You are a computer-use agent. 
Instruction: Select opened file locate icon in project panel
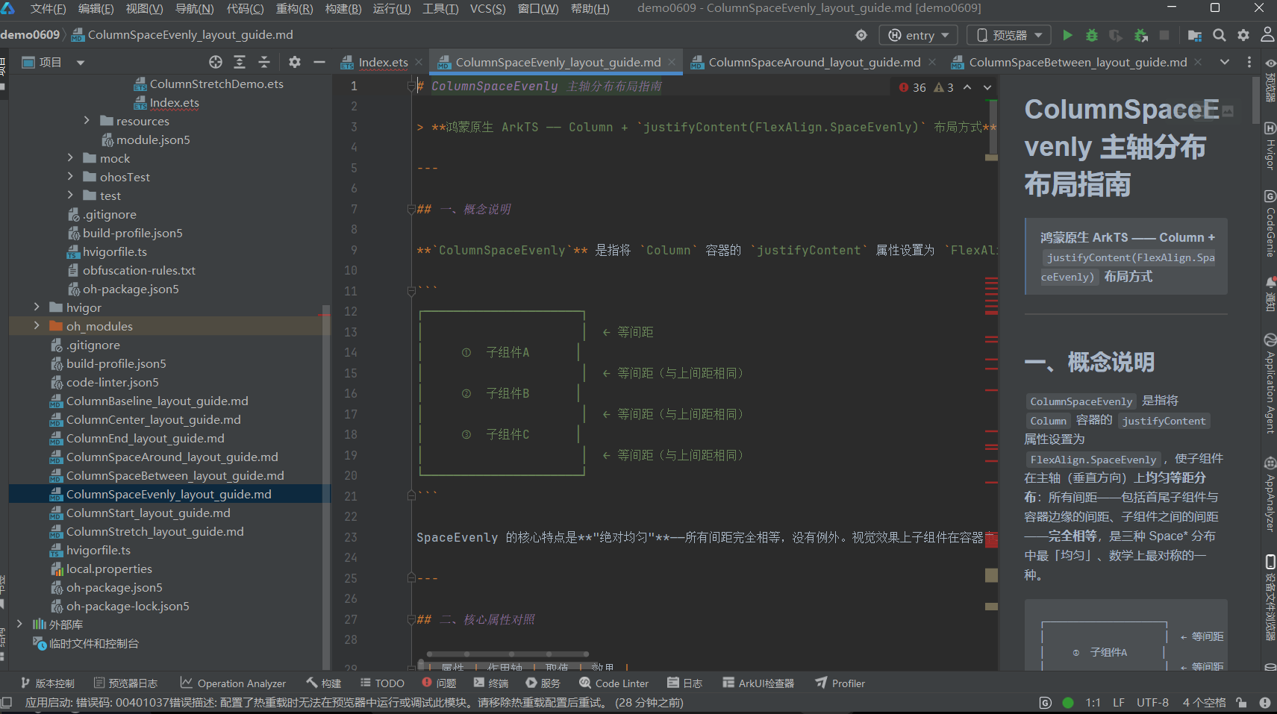pyautogui.click(x=216, y=62)
